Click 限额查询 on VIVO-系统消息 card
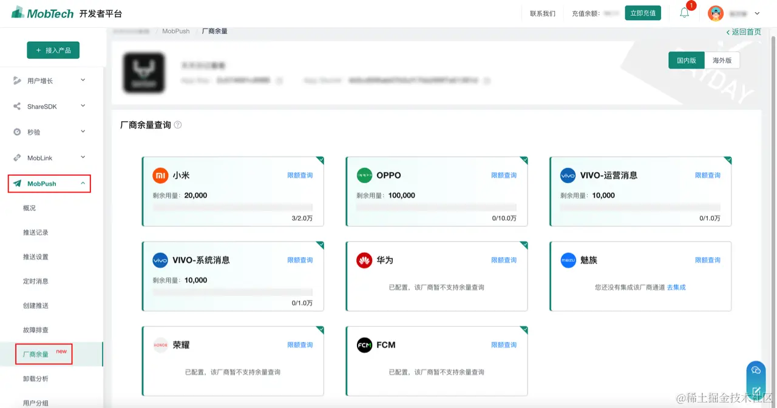The height and width of the screenshot is (408, 777). pos(300,260)
